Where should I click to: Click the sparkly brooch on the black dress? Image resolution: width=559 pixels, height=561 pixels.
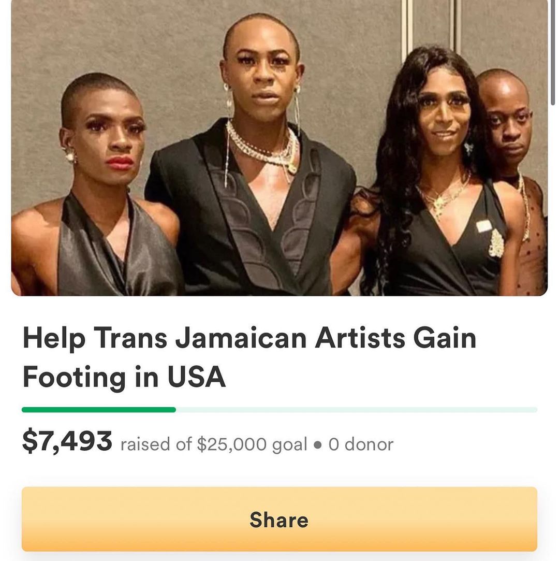(x=496, y=244)
